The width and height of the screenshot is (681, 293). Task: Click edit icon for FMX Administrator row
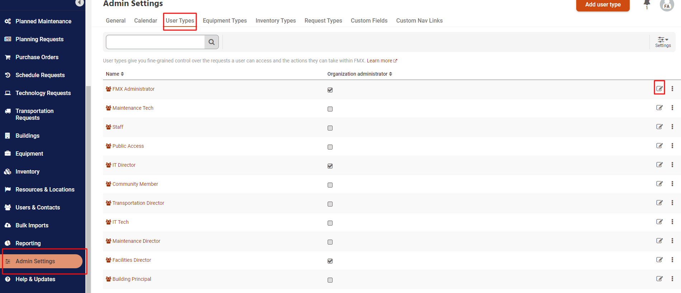point(659,89)
